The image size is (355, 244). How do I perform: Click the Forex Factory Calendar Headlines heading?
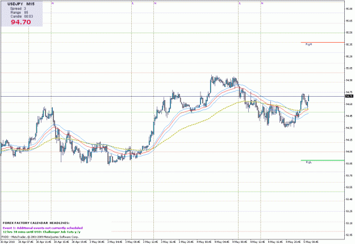click(x=36, y=223)
